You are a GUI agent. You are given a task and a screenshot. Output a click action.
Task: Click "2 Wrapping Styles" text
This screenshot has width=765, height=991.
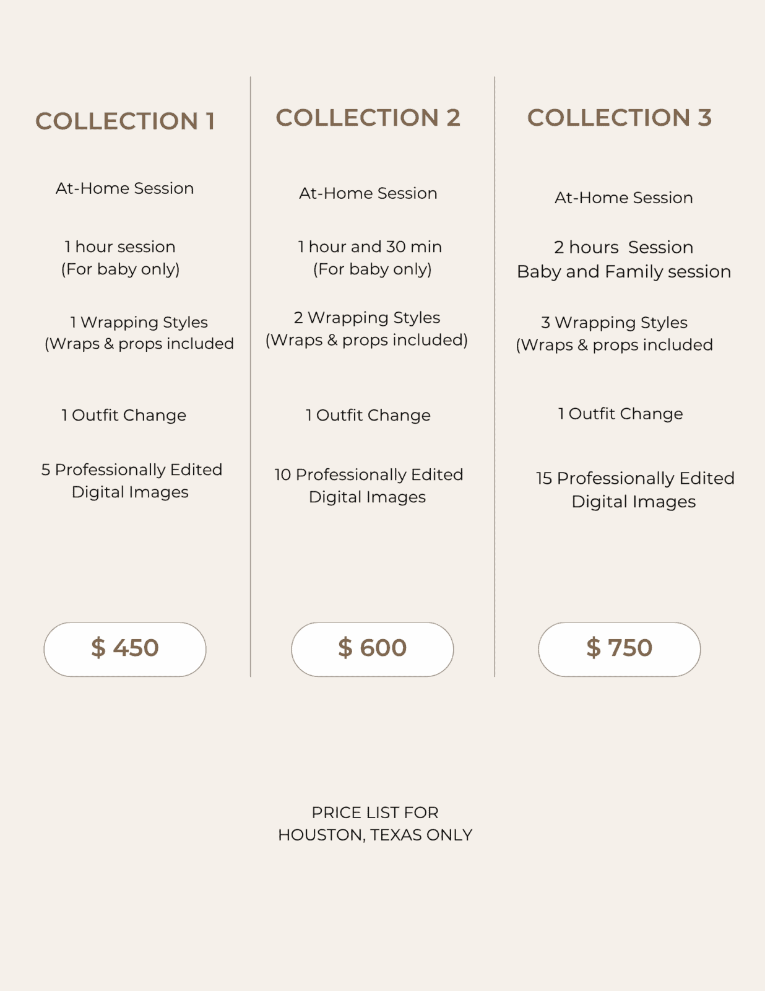367,317
